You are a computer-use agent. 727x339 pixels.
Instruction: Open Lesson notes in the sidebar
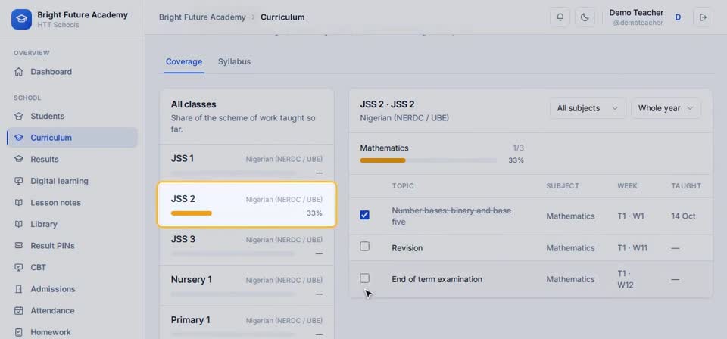[72, 202]
